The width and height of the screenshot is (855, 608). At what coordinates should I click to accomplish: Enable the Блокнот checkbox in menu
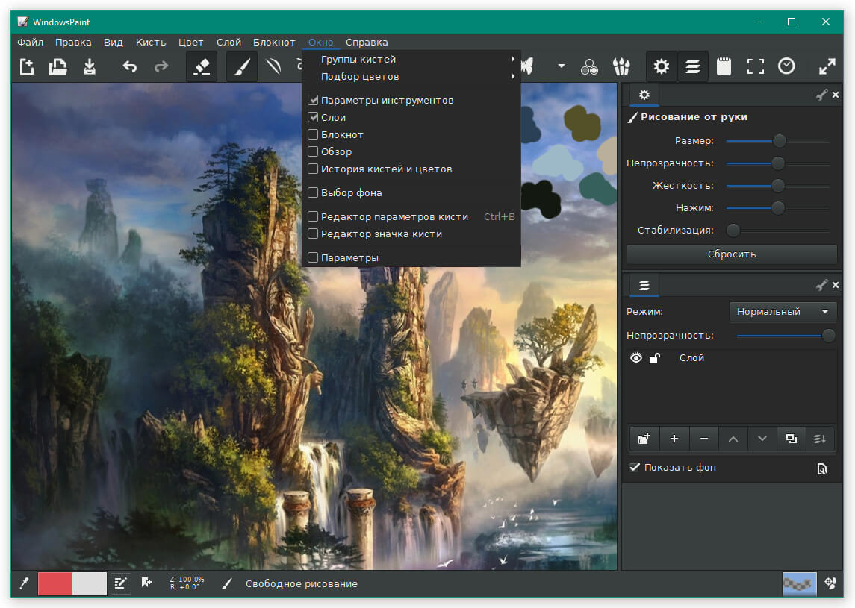pos(313,134)
